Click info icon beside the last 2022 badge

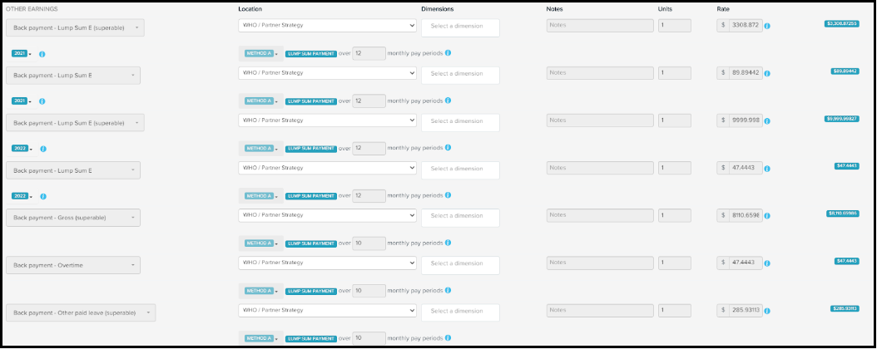42,196
